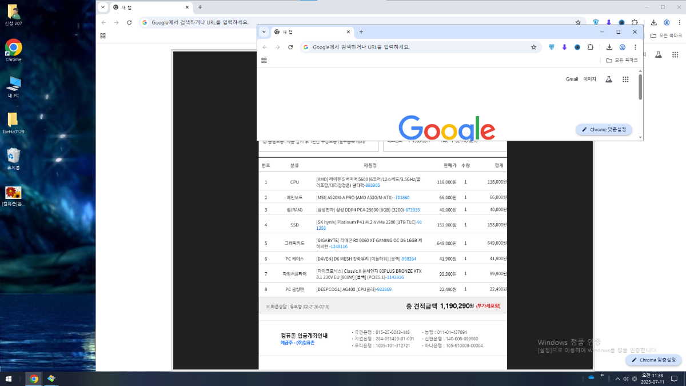Image resolution: width=686 pixels, height=386 pixels.
Task: Open the 모든 북마크 folder in the front window
Action: (x=621, y=60)
